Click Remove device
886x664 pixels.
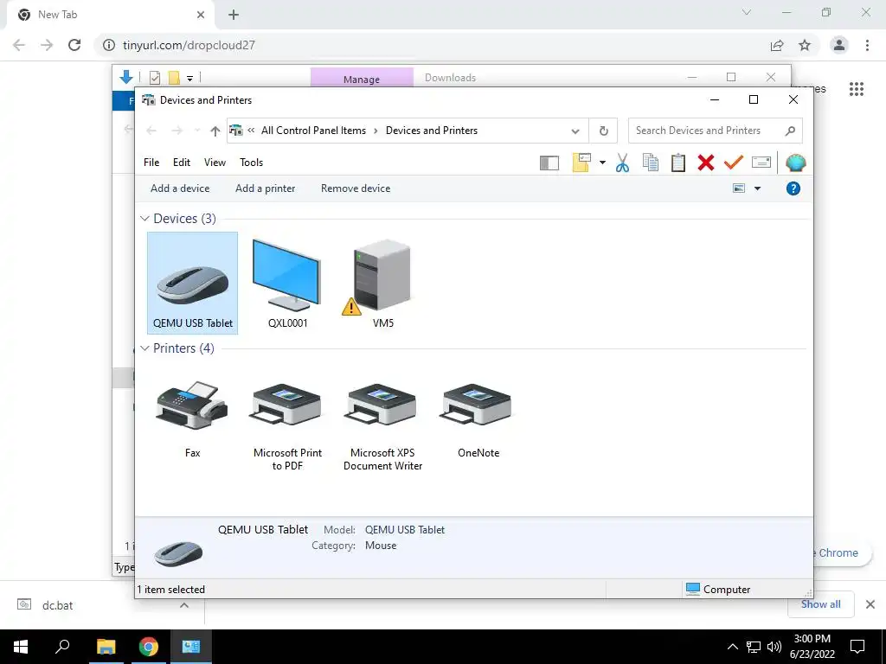click(x=356, y=188)
